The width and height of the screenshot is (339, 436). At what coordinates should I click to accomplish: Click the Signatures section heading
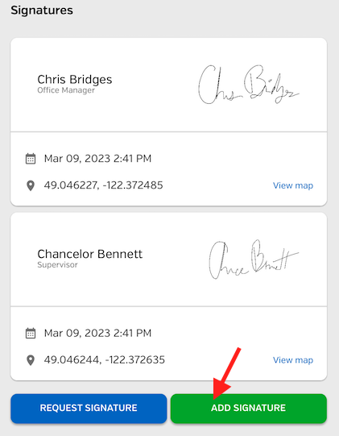click(x=42, y=10)
